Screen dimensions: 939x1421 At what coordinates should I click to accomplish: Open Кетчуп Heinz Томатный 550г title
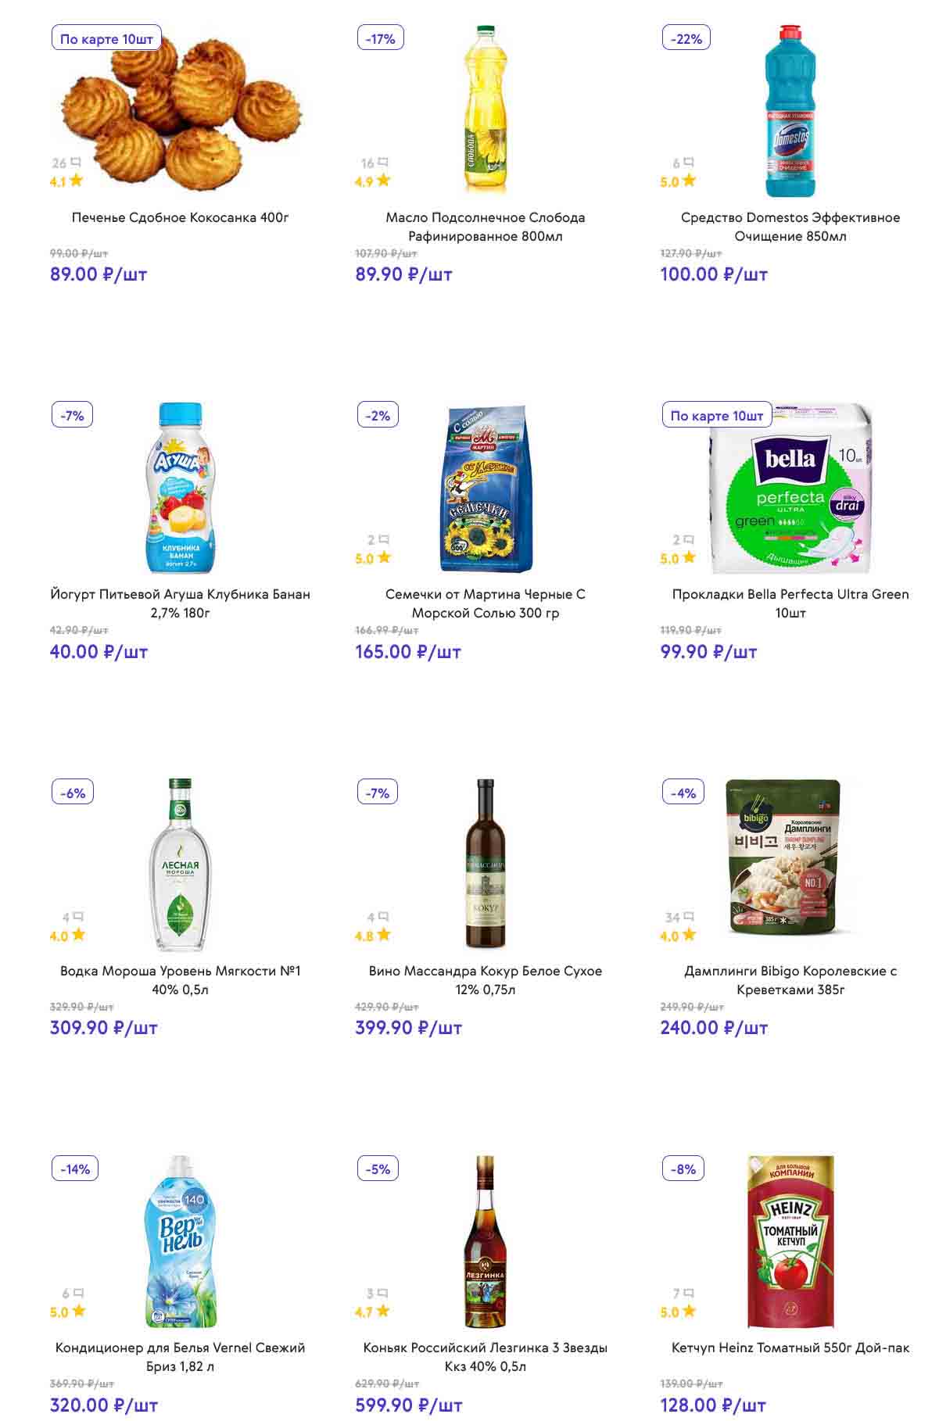[790, 1348]
